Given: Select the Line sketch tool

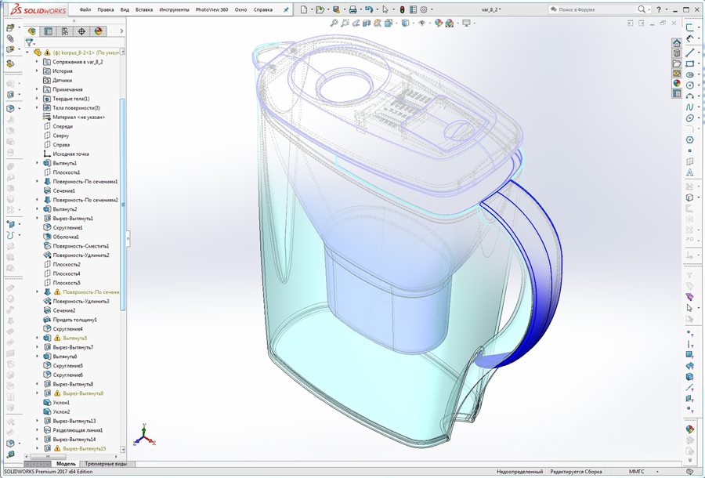Looking at the screenshot, I should click(689, 53).
